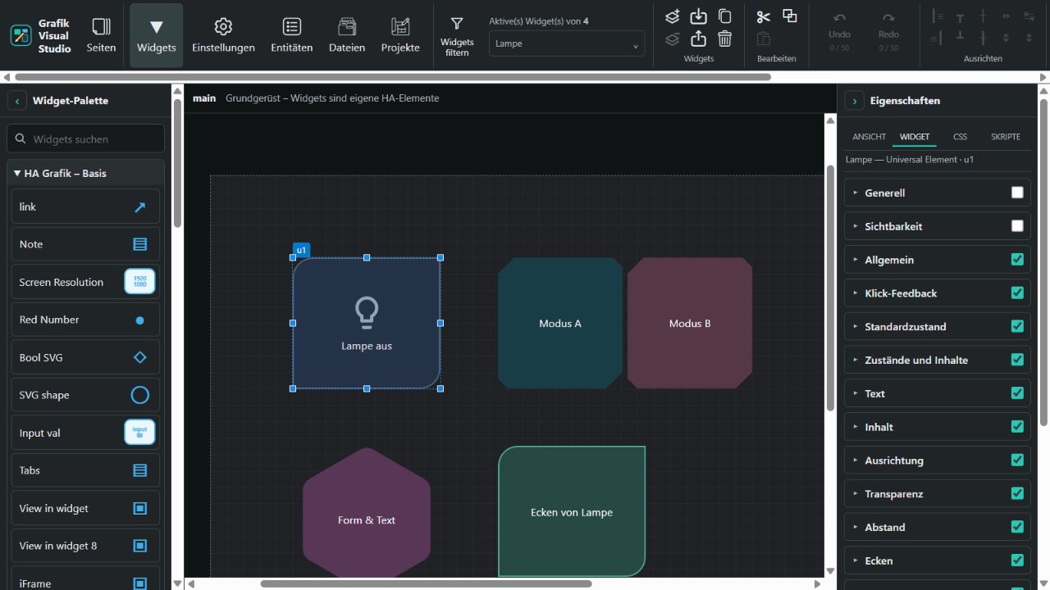Delete widget with the trash icon
This screenshot has height=590, width=1050.
pyautogui.click(x=724, y=39)
